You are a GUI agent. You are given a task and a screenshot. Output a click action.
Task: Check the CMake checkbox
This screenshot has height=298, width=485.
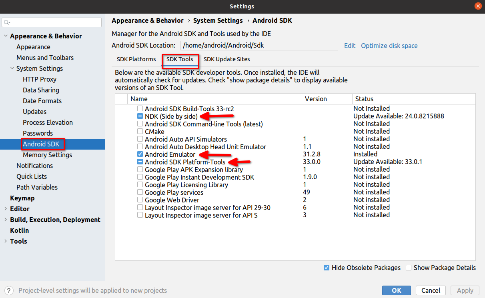[x=140, y=131]
